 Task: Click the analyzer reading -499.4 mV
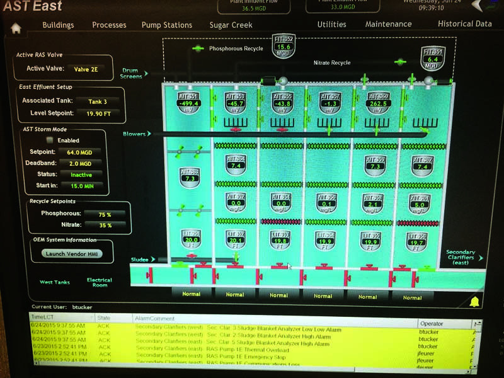[x=189, y=100]
